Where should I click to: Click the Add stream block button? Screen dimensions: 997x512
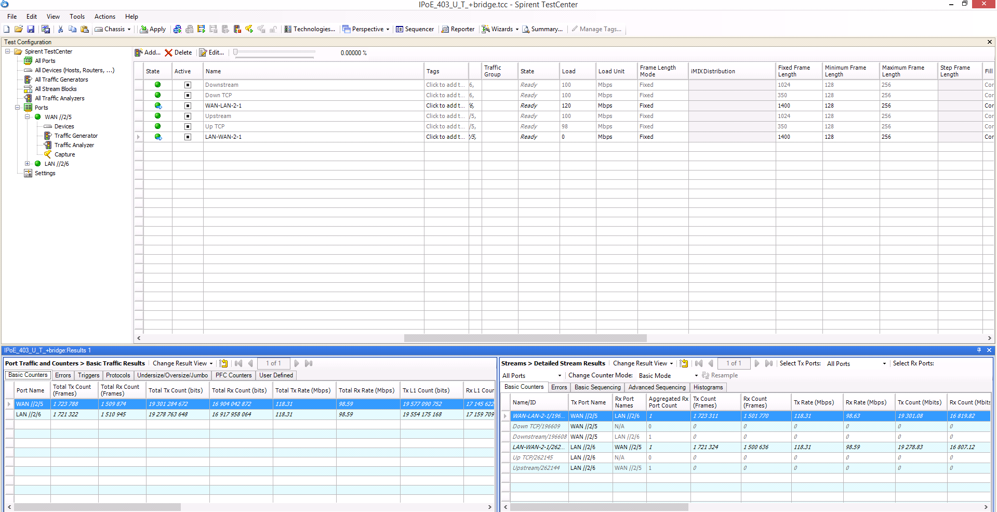pyautogui.click(x=148, y=52)
